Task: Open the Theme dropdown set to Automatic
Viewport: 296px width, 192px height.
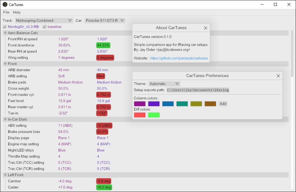Action: (x=164, y=84)
